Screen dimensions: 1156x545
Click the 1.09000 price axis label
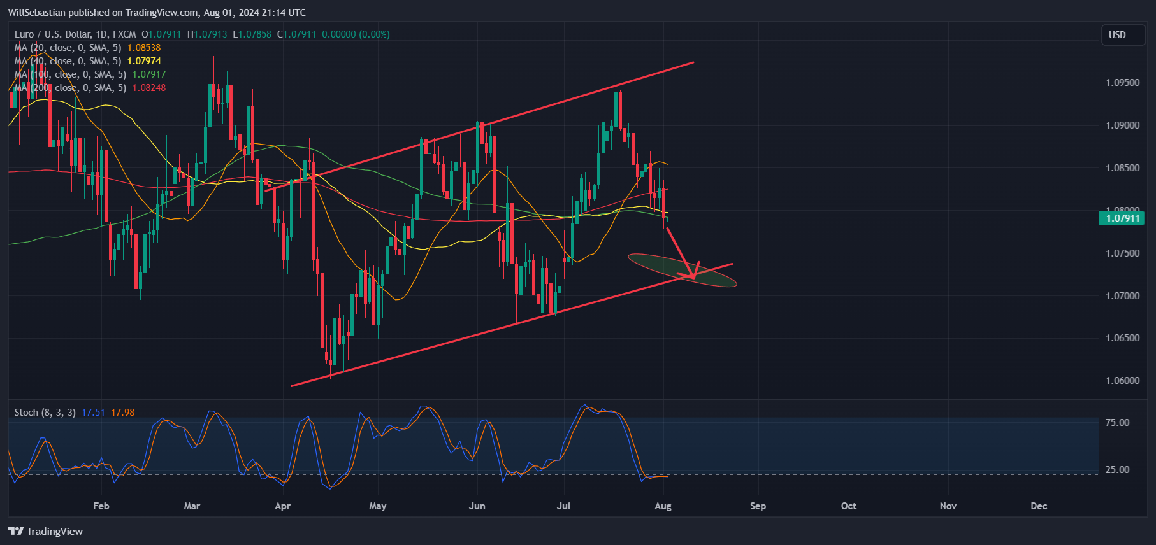(x=1122, y=125)
